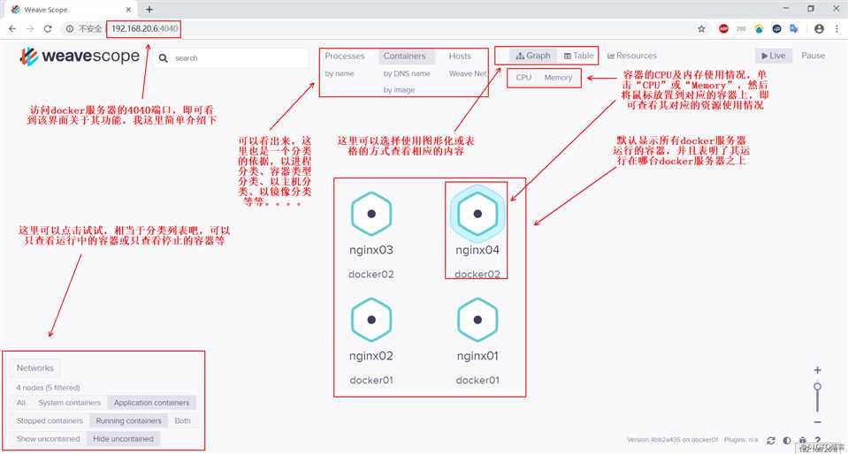
Task: Switch to Resources layout mode
Action: coord(631,56)
